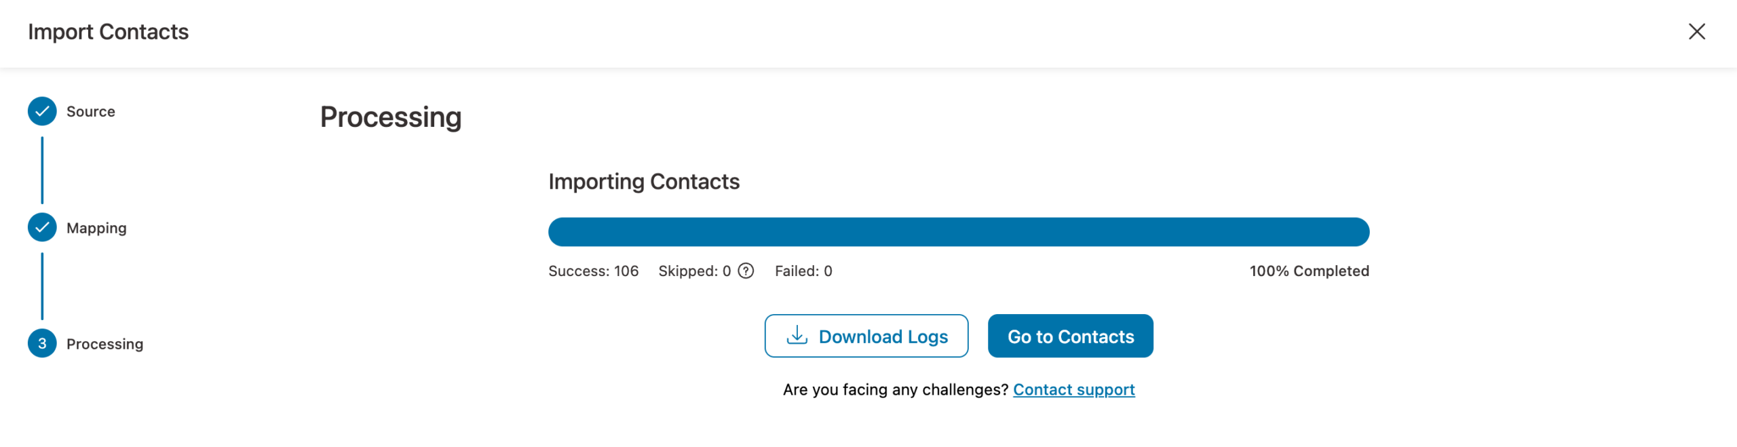Click the Success: 106 counter text

click(x=593, y=271)
